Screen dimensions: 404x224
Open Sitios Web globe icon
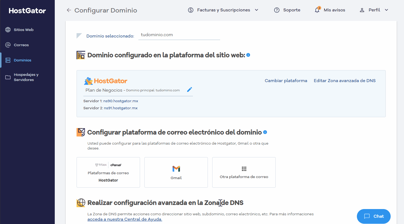(8, 30)
